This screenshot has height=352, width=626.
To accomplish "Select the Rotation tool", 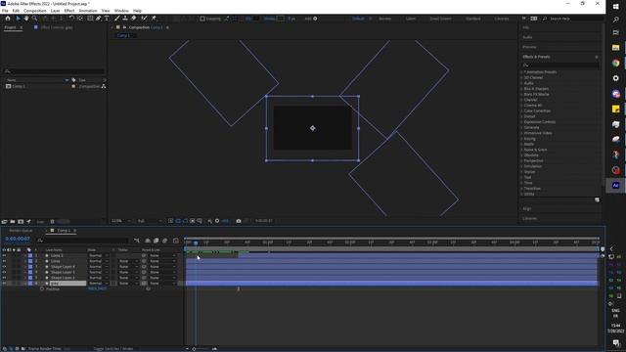I will [x=71, y=19].
